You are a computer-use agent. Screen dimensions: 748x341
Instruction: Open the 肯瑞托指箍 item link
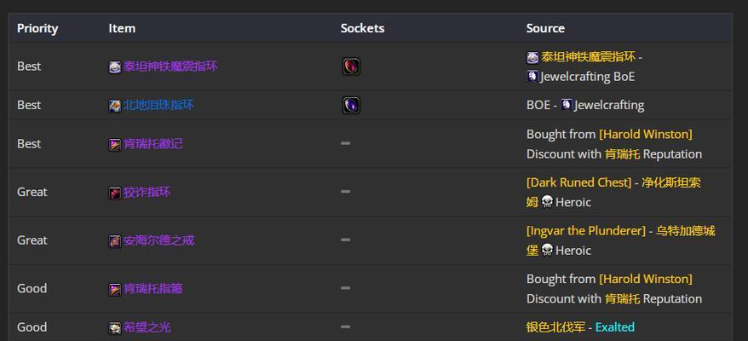(x=153, y=288)
